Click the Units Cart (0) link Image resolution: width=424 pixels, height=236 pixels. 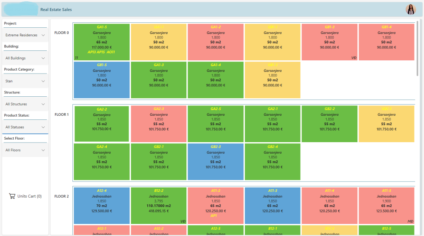(x=29, y=196)
